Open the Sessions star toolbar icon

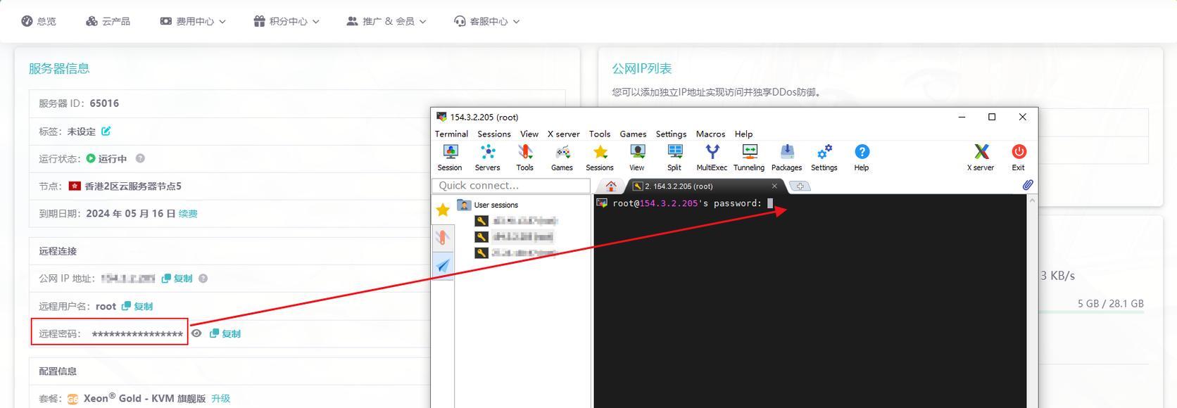pyautogui.click(x=600, y=158)
